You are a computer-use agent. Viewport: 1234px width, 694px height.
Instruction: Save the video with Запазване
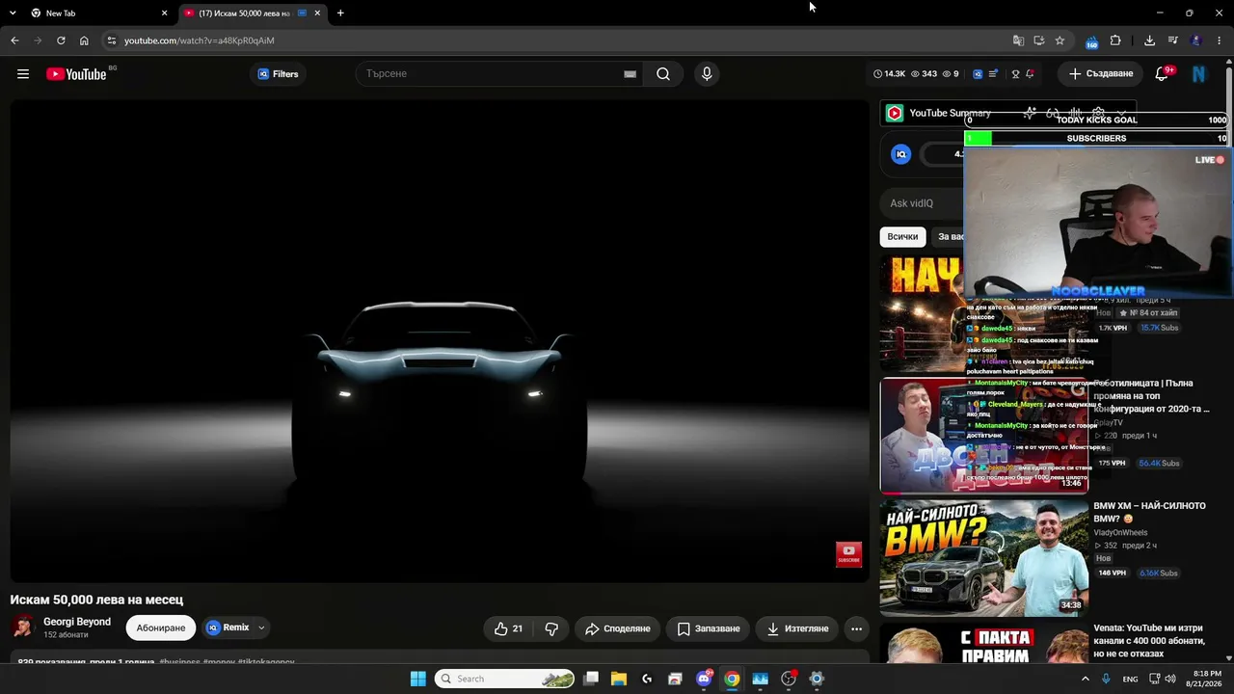click(708, 628)
